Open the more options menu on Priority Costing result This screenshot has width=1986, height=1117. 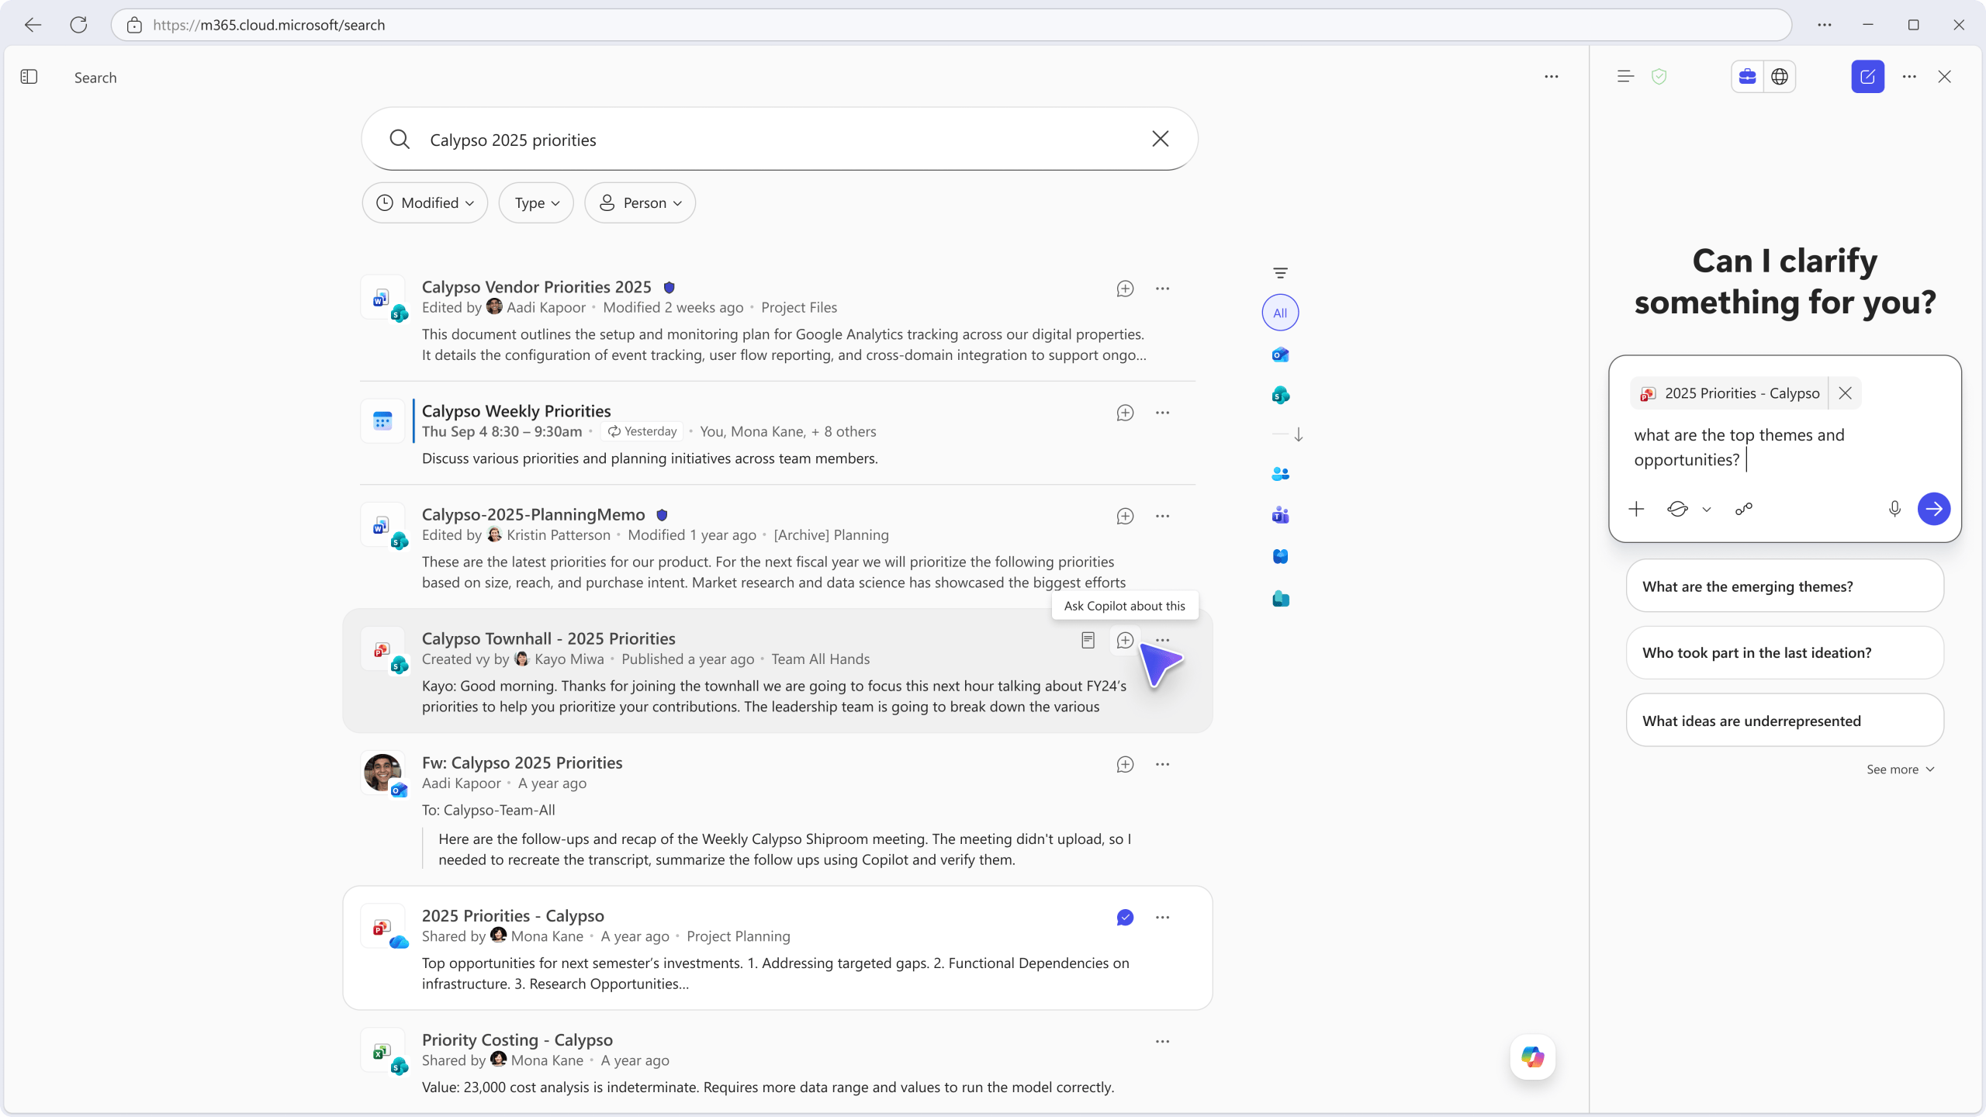pyautogui.click(x=1161, y=1041)
